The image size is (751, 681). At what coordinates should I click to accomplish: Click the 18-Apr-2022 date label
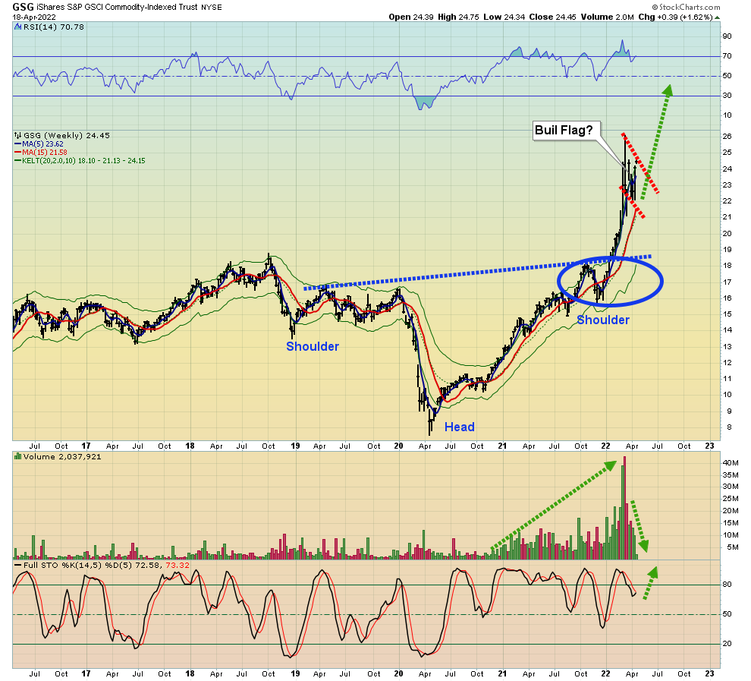(x=34, y=17)
